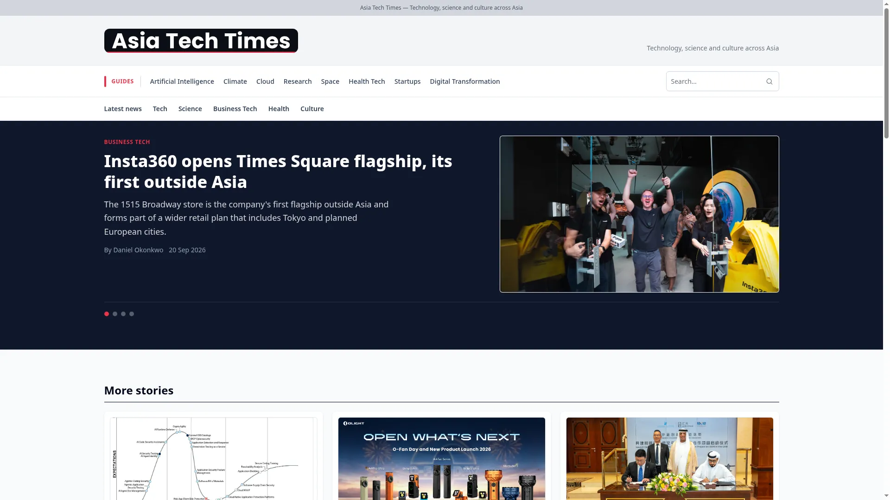Open the Cloud guide

pos(265,81)
